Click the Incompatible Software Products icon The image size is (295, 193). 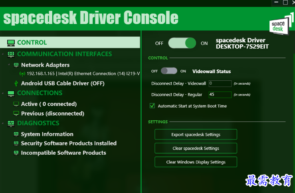tap(16, 153)
